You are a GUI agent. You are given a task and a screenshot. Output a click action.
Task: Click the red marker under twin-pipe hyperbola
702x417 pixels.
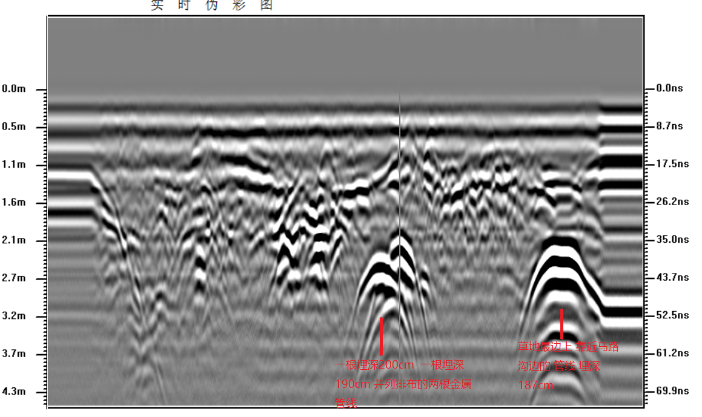[x=381, y=336]
